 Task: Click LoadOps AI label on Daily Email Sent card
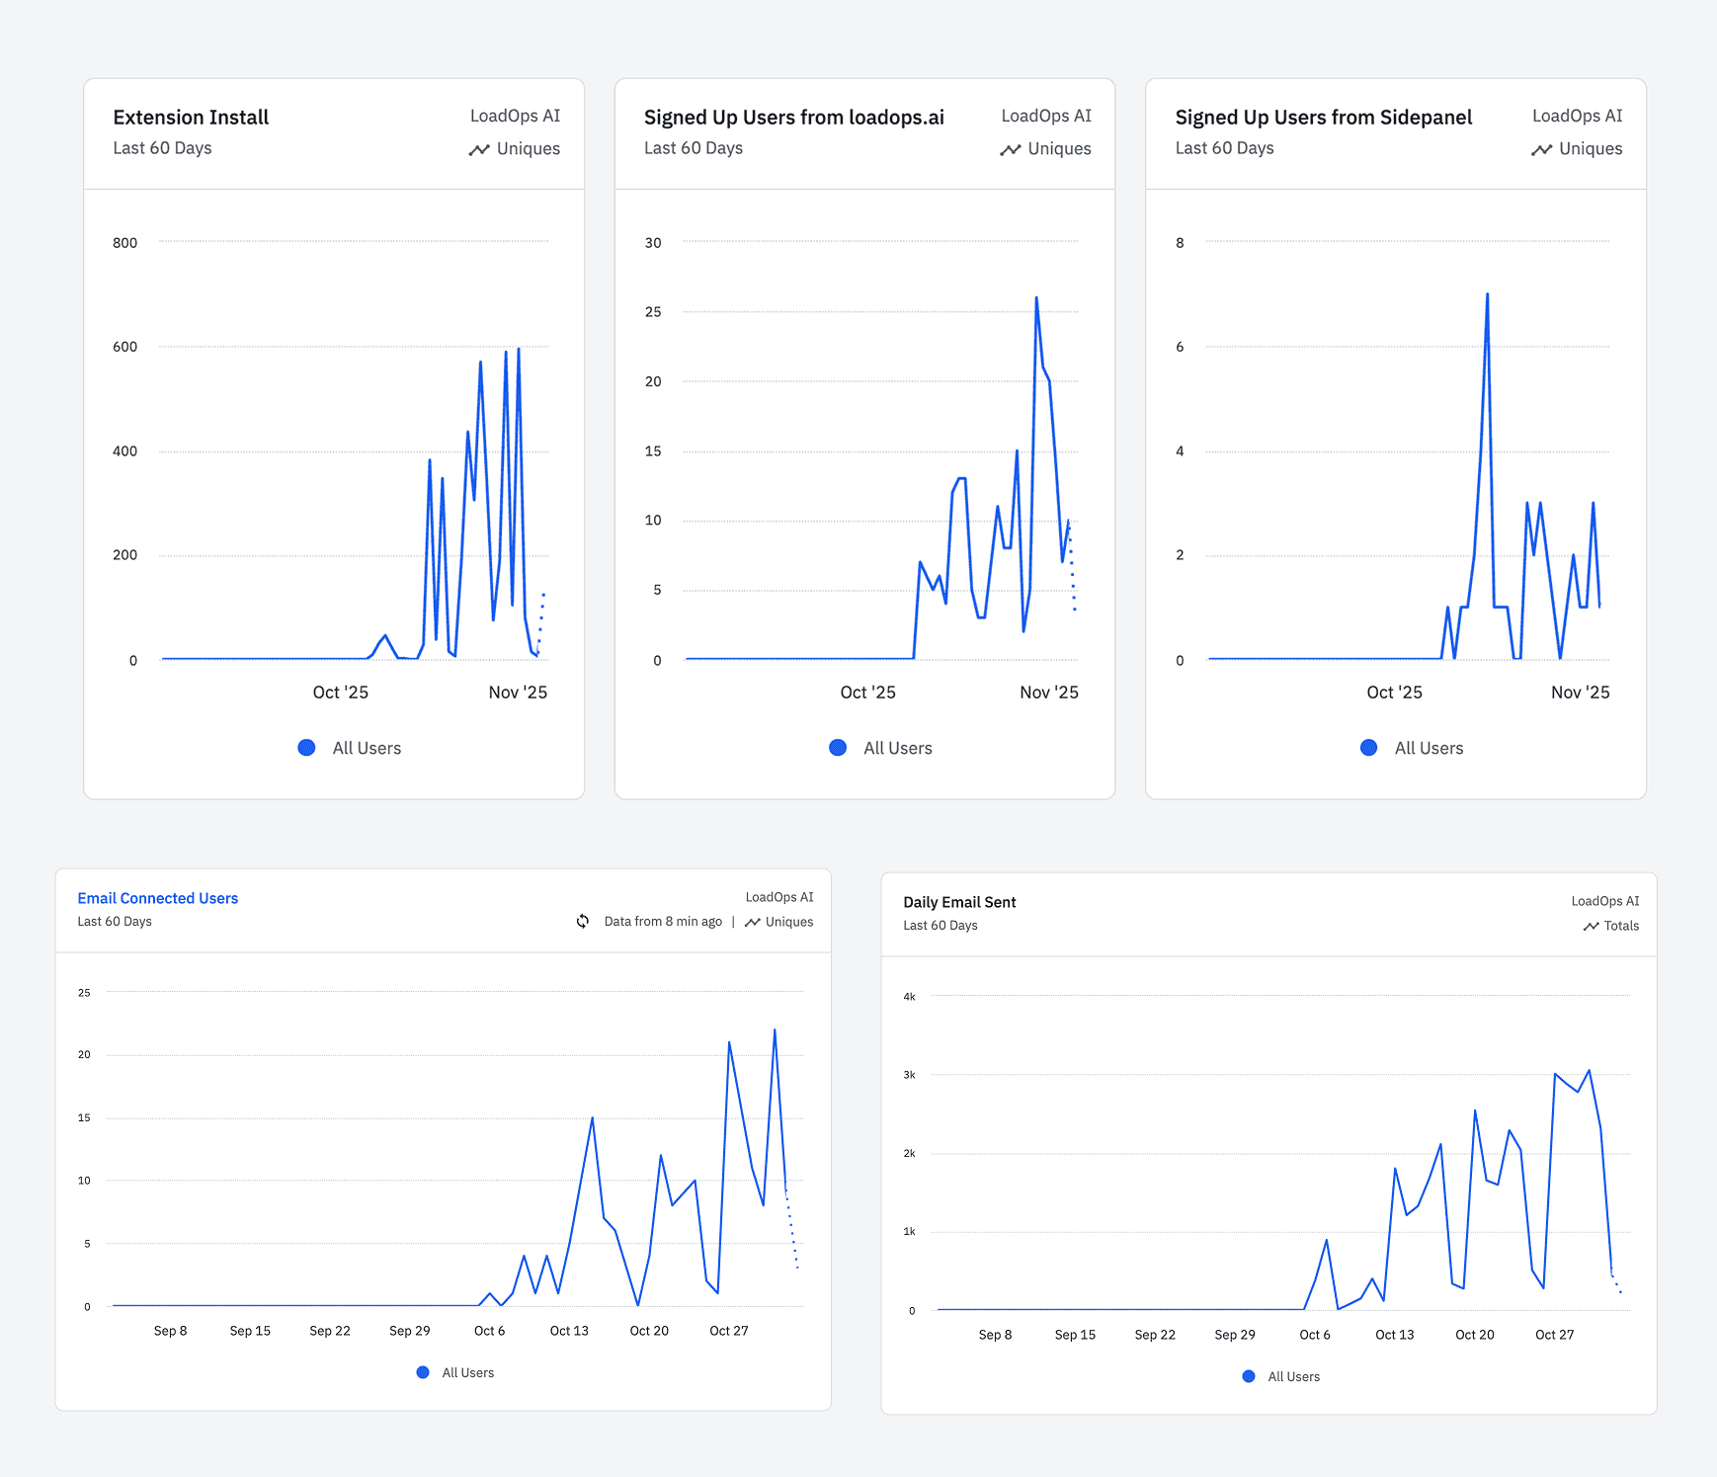click(x=1605, y=901)
